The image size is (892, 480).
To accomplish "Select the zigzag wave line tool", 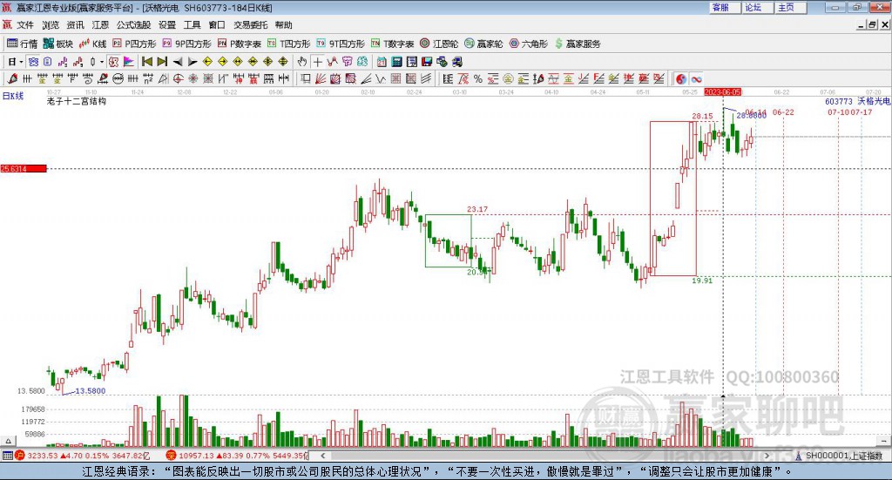I will (x=381, y=79).
